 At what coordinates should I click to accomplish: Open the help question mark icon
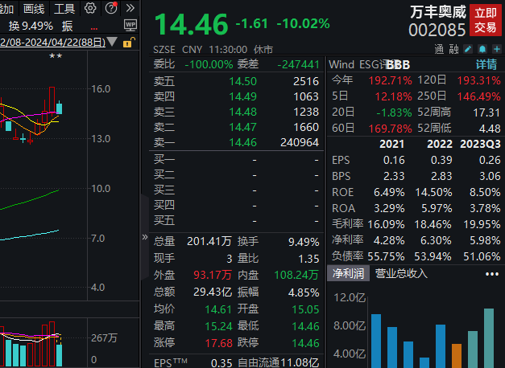click(111, 8)
